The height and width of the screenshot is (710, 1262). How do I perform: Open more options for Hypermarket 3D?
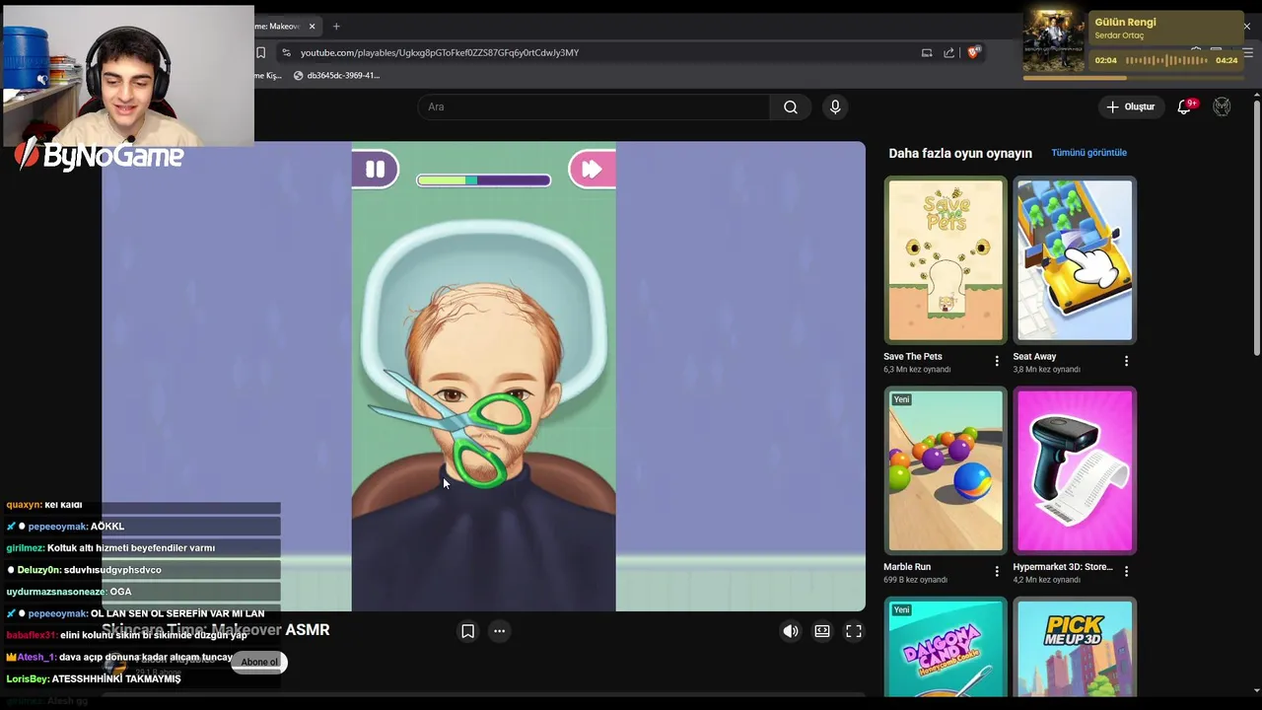pos(1126,571)
